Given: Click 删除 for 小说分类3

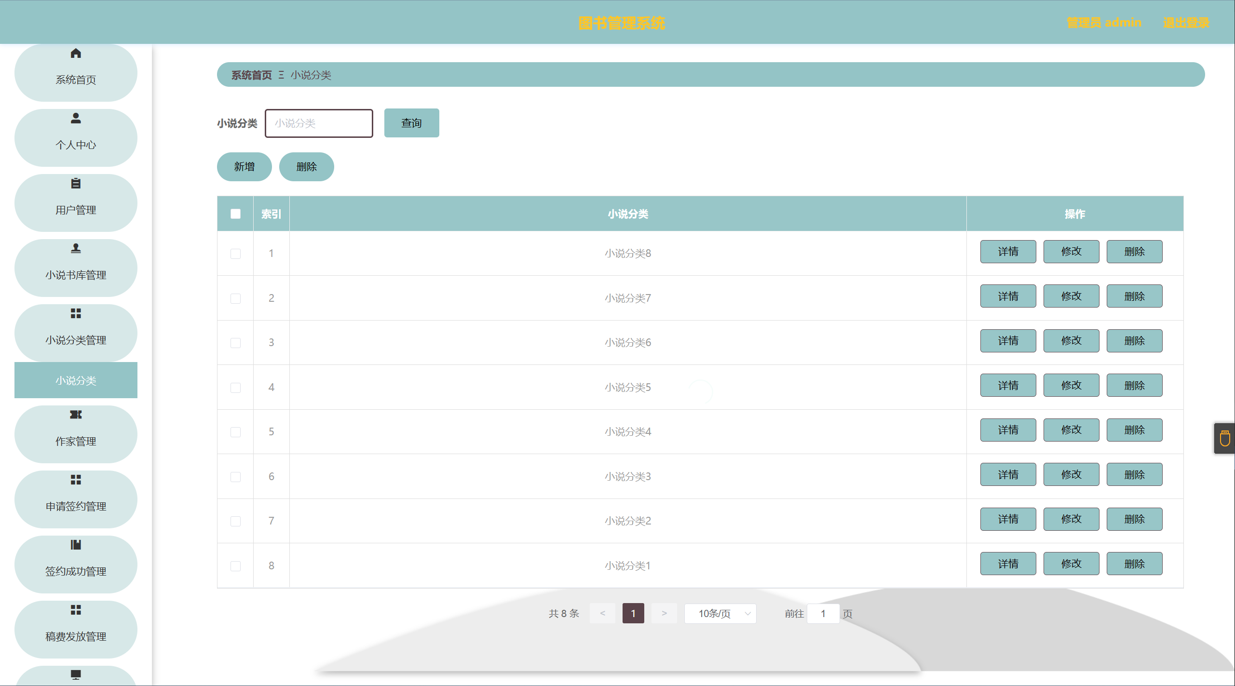Looking at the screenshot, I should coord(1134,474).
